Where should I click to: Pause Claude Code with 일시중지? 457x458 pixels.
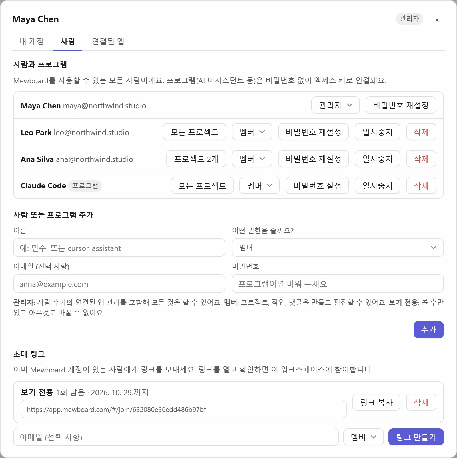pos(377,186)
